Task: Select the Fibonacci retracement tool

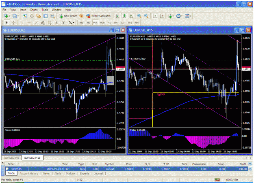Action: coord(50,23)
